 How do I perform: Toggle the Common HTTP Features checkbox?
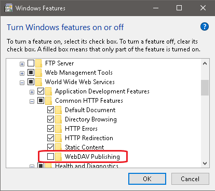click(41, 101)
